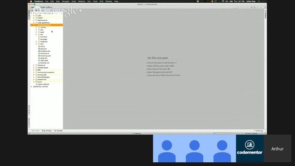
Task: Select the index.html file
Action: tap(44, 60)
